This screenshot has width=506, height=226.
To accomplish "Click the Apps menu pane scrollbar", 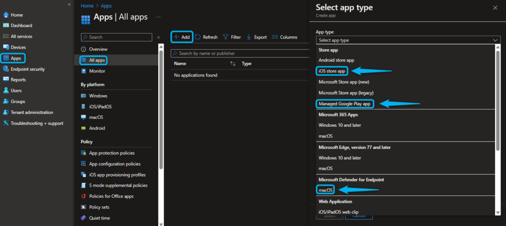I will (161, 110).
